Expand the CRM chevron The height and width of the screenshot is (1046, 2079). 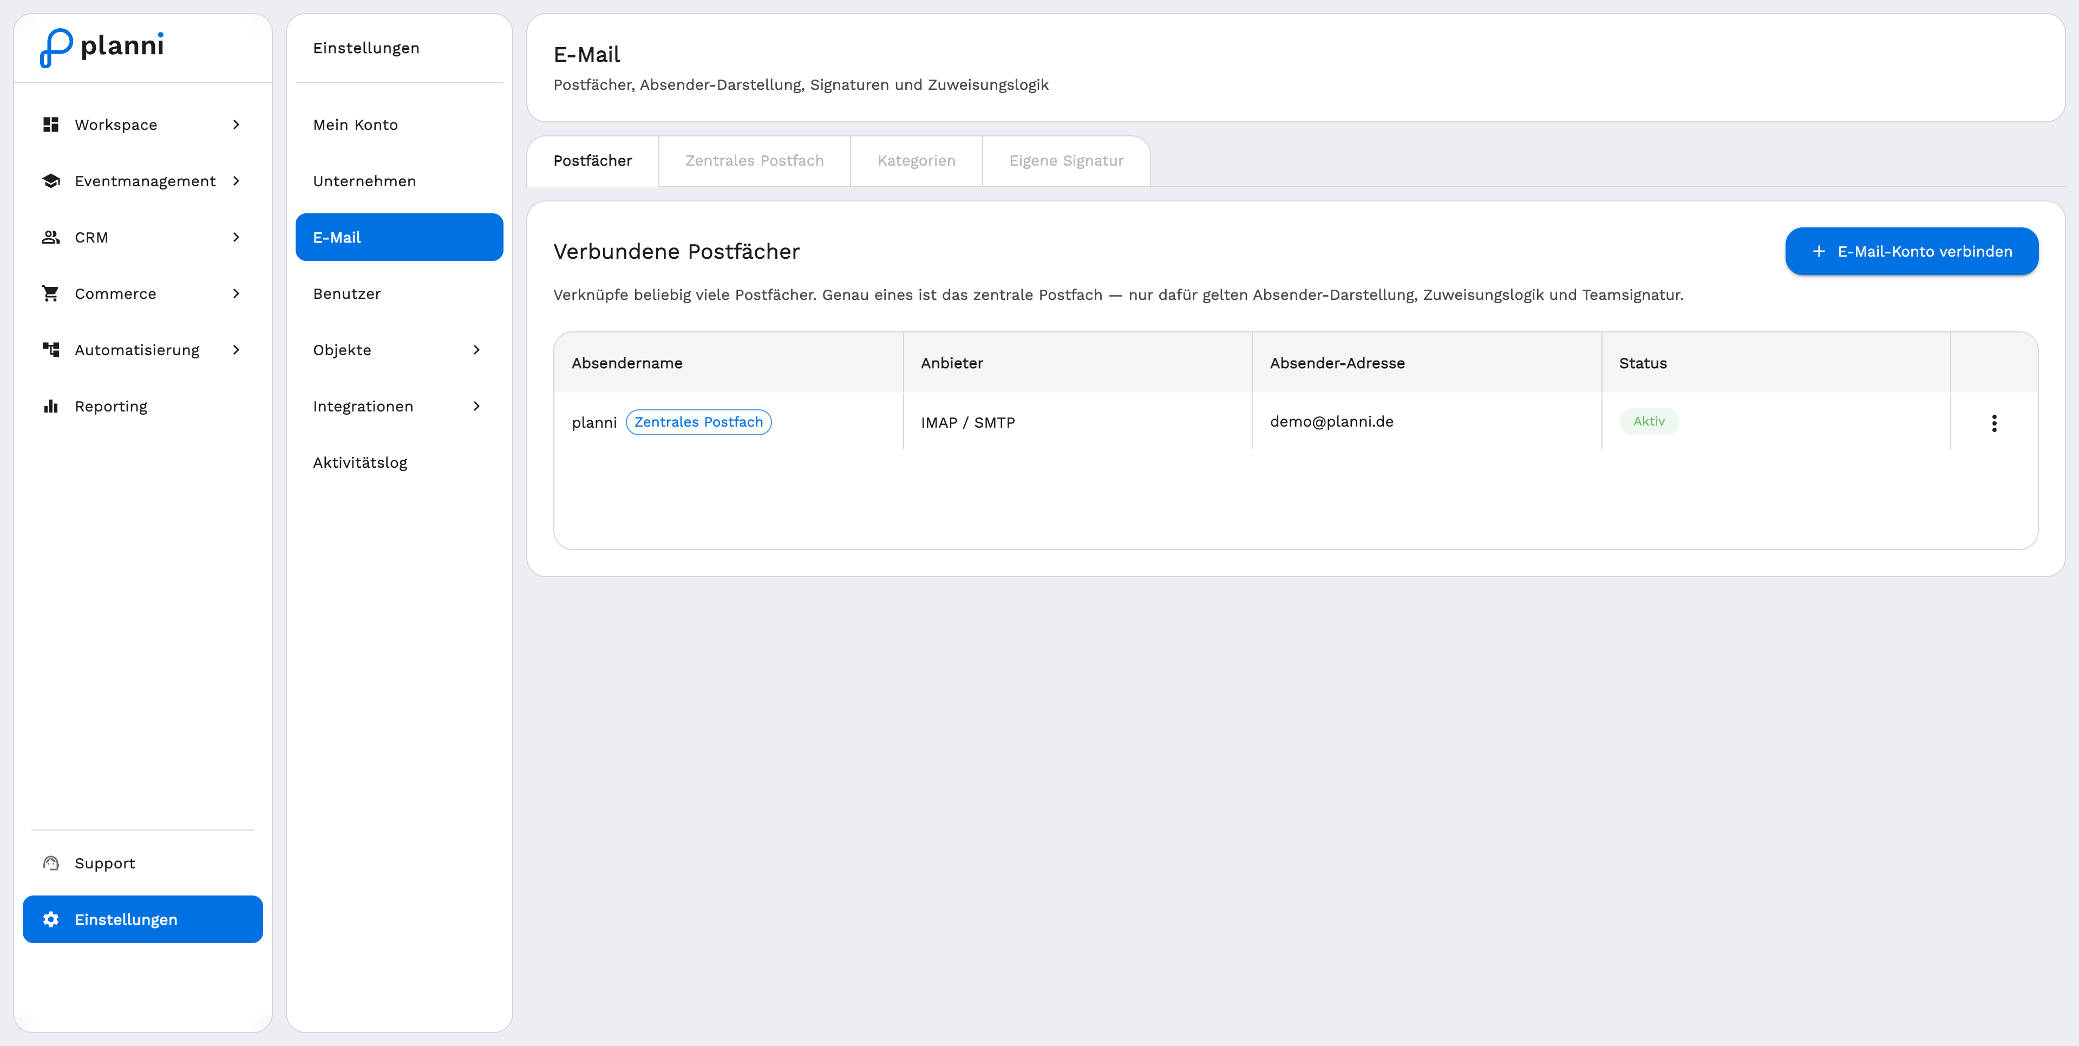pos(236,237)
